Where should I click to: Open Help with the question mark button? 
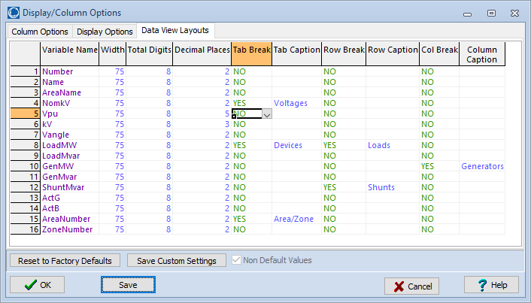coord(490,285)
